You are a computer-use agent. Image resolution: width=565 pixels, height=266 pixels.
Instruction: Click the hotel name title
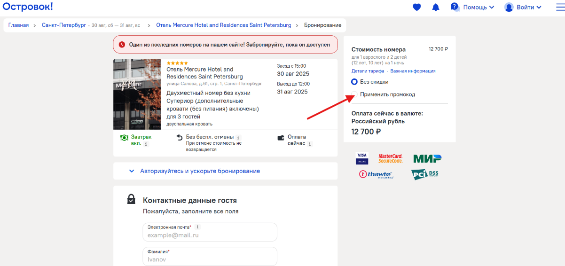pos(205,73)
